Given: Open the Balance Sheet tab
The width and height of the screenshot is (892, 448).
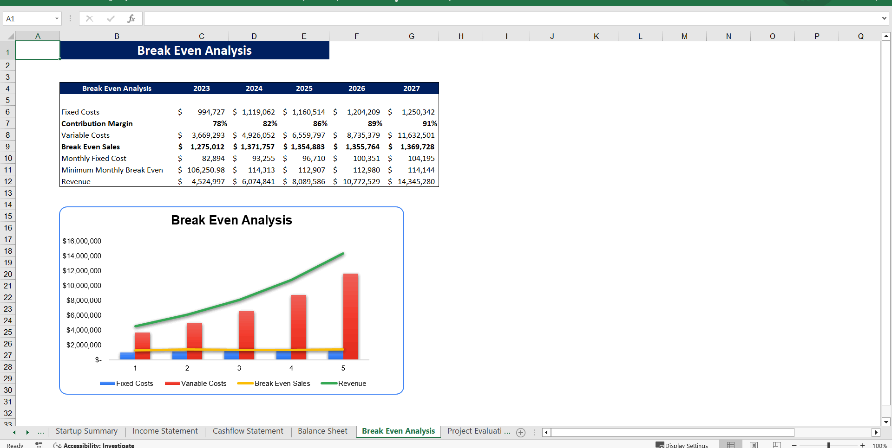Looking at the screenshot, I should pos(322,431).
